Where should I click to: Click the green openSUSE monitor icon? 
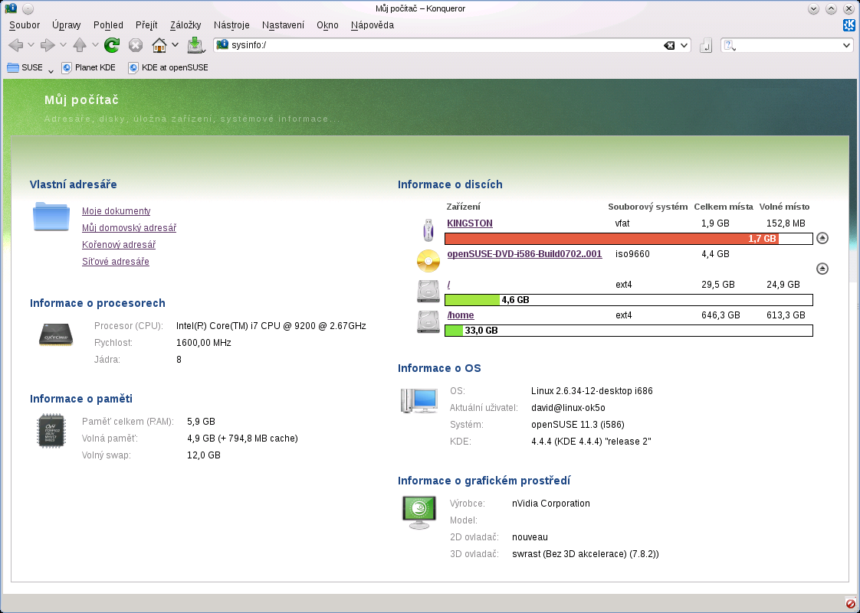click(419, 512)
